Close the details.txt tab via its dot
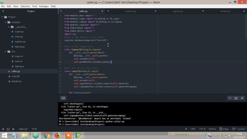The width and height of the screenshot is (247, 139). (244, 11)
